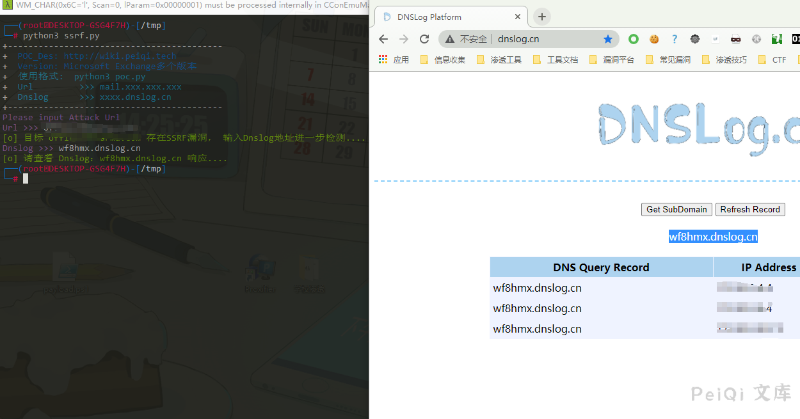Reload the dnslog.cn page

point(424,39)
